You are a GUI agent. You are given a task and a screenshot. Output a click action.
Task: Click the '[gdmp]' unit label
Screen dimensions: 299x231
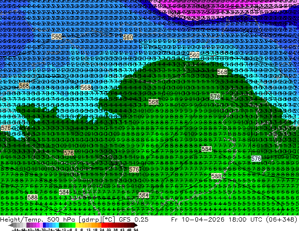pos(90,220)
